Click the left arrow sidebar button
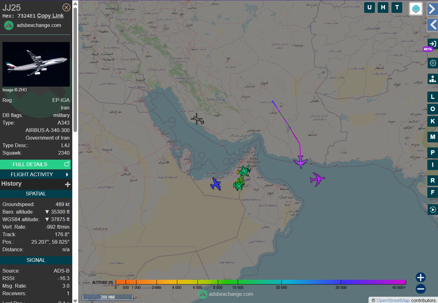Image resolution: width=438 pixels, height=303 pixels. [x=432, y=25]
